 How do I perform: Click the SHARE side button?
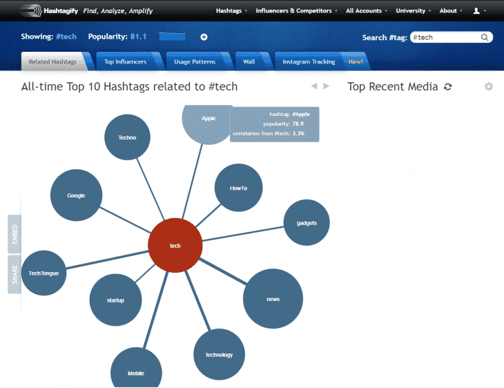point(14,274)
